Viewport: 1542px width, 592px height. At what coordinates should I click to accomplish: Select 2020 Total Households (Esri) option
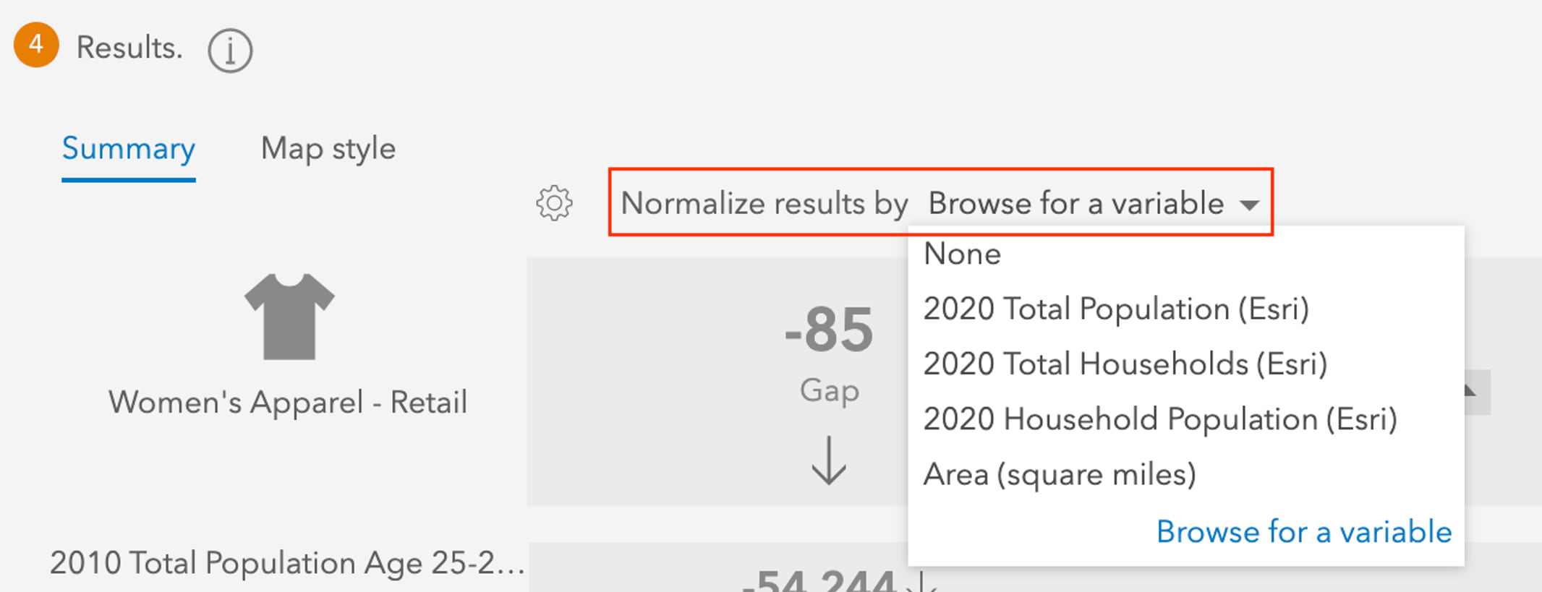(x=1125, y=364)
